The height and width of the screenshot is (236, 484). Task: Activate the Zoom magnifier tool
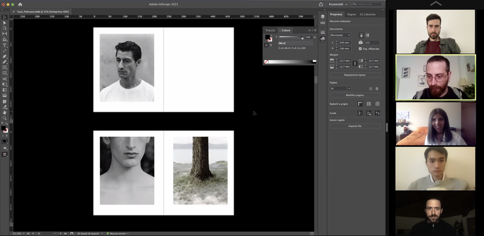5,118
